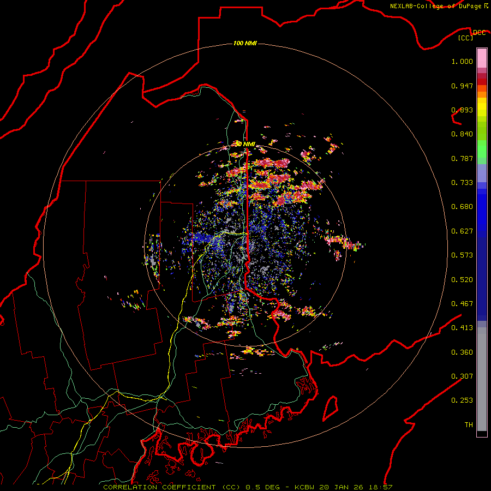This screenshot has height=491, width=491.
Task: Select the 0.360 scale label
Action: coord(462,352)
